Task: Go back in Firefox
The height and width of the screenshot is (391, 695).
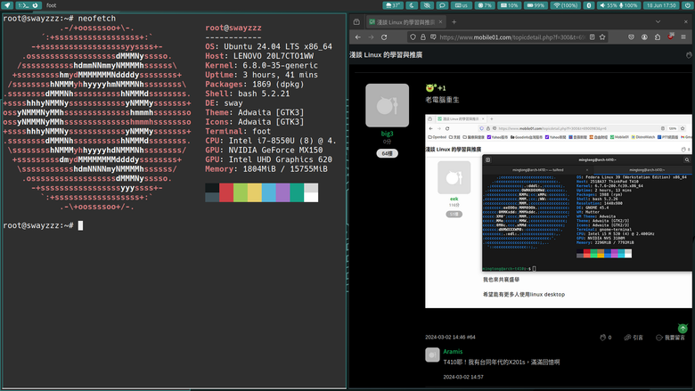Action: 357,37
